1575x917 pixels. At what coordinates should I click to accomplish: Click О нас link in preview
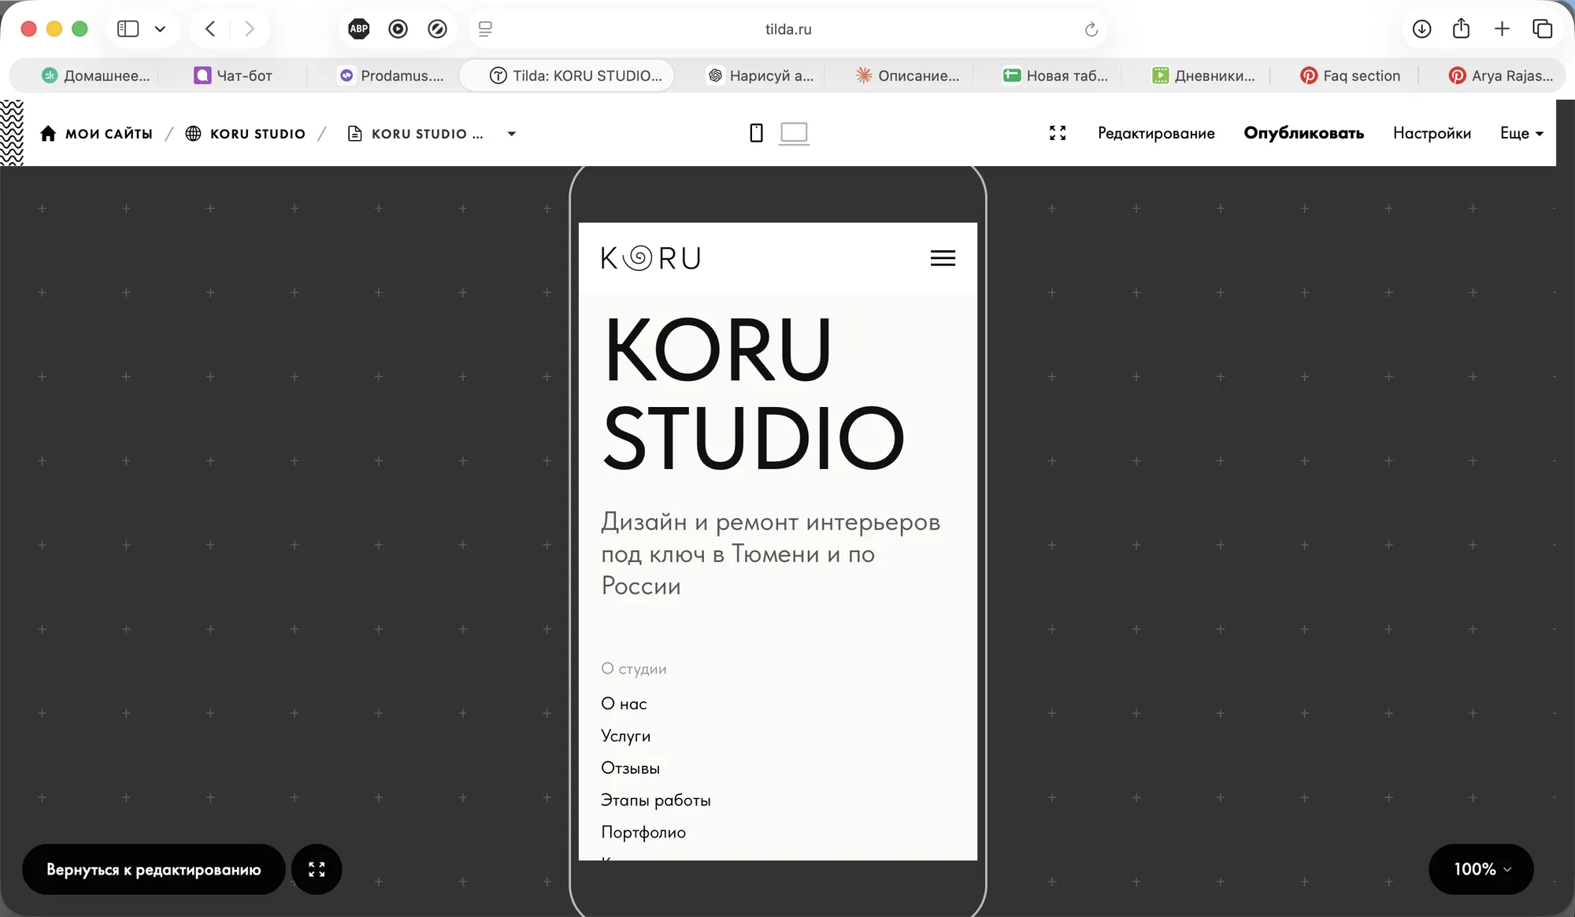click(624, 704)
